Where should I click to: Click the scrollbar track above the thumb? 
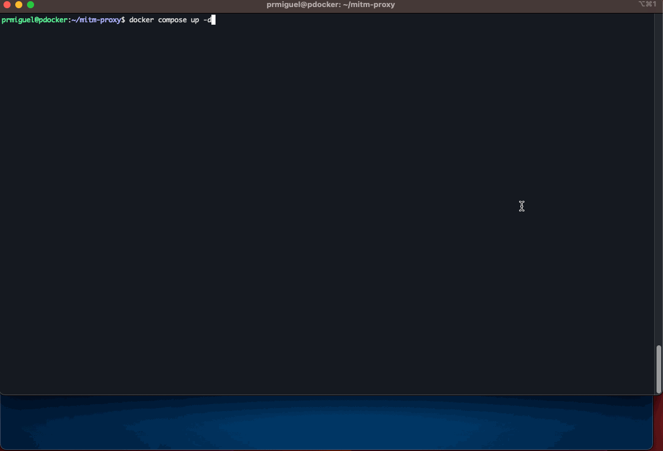pyautogui.click(x=658, y=177)
